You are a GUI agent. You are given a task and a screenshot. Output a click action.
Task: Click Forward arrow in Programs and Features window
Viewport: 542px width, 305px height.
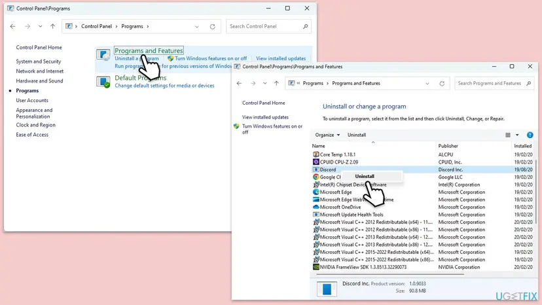coord(253,83)
